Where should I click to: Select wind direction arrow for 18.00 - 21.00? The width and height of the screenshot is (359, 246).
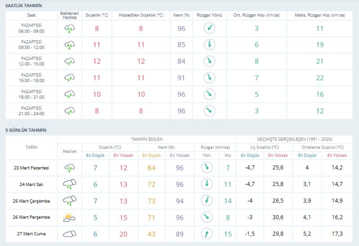(209, 94)
